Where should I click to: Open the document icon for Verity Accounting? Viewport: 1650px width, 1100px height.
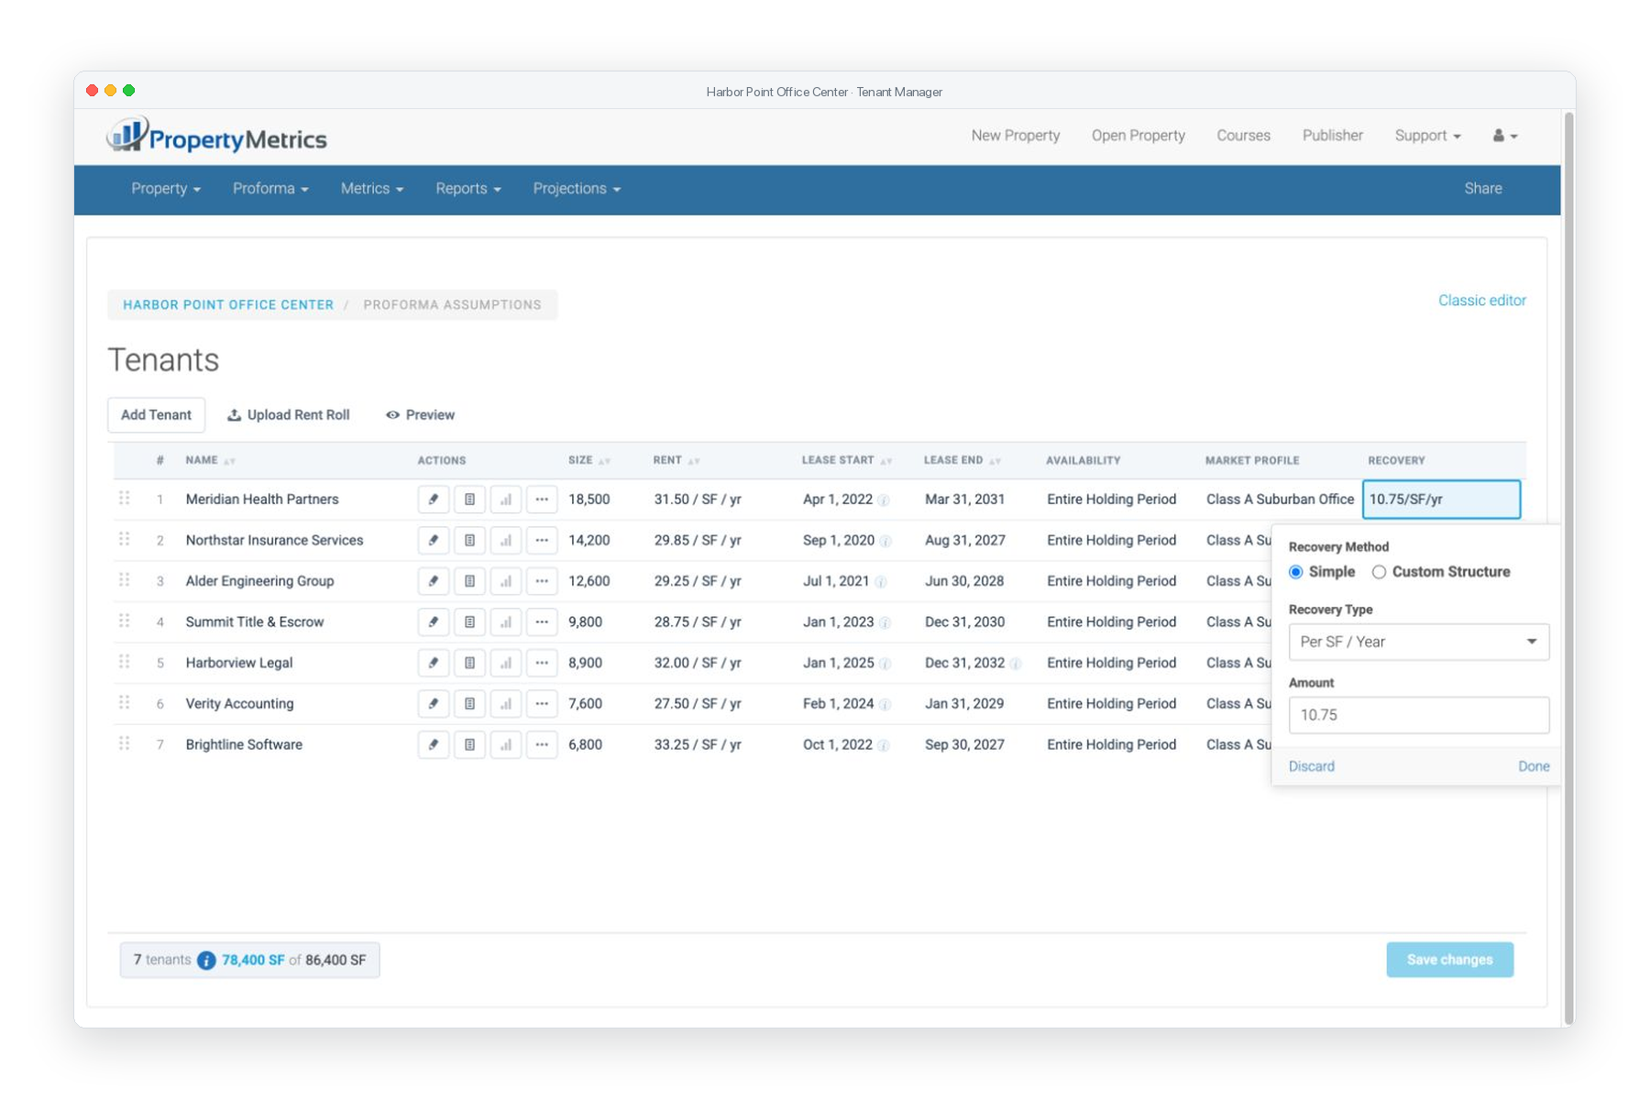tap(469, 704)
